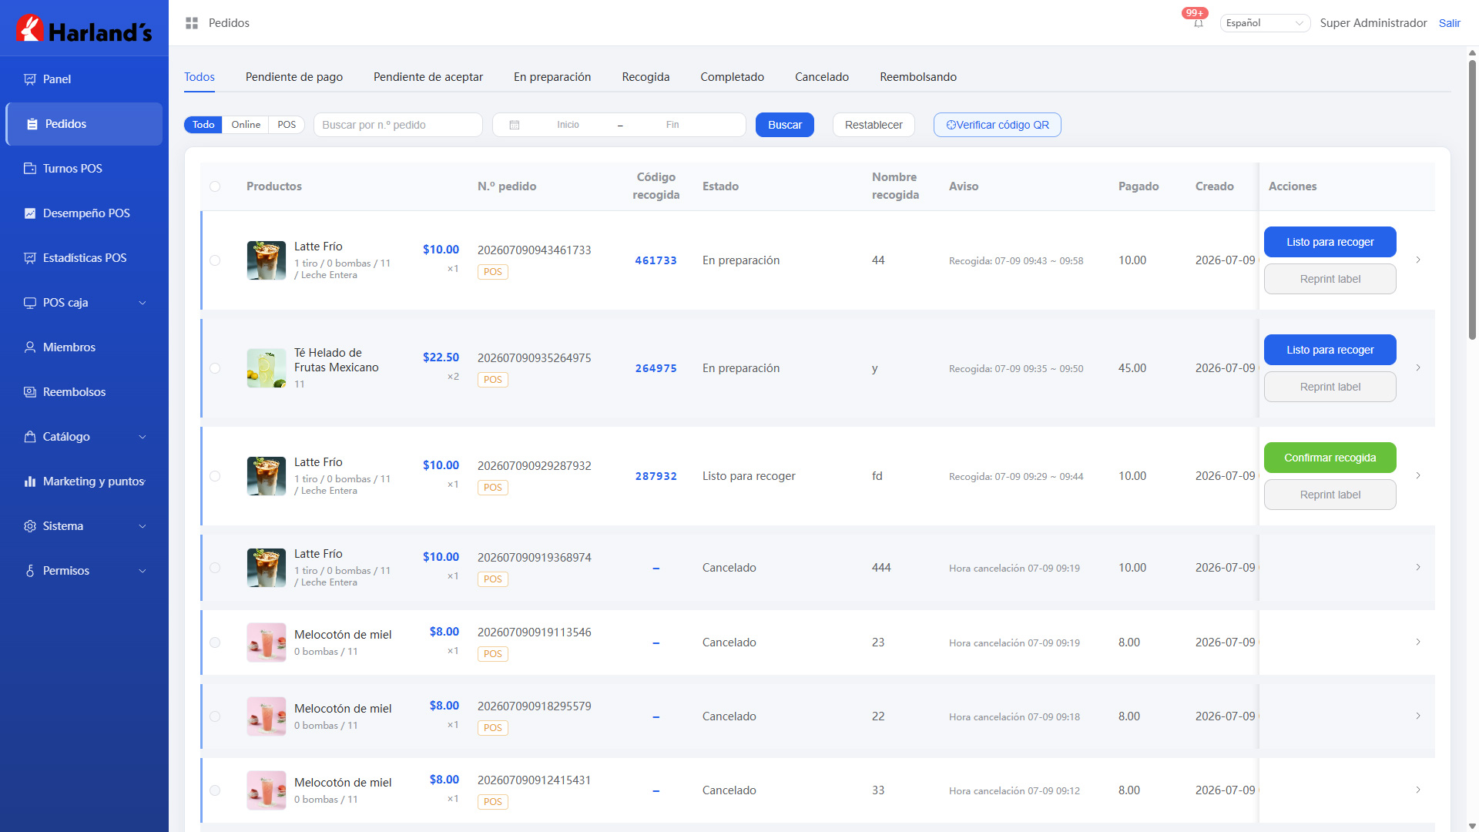Viewport: 1479px width, 832px height.
Task: Click Reprint label for order 461733
Action: pos(1330,279)
